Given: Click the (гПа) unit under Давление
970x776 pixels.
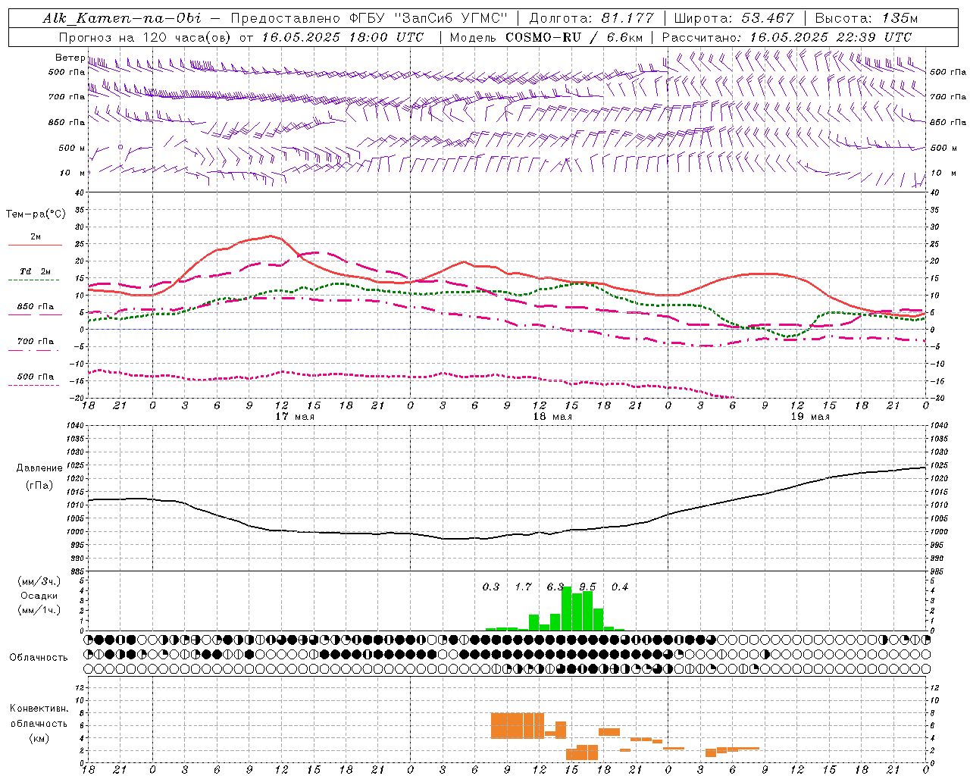Looking at the screenshot, I should (39, 485).
